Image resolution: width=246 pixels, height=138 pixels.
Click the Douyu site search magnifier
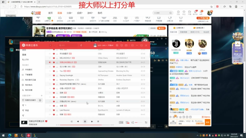coord(170,13)
